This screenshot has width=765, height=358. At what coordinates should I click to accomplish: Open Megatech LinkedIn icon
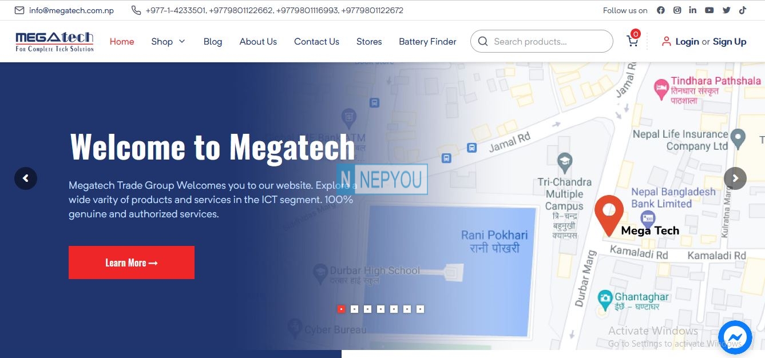[x=693, y=10]
